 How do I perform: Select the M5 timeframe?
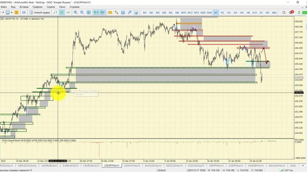(171, 12)
